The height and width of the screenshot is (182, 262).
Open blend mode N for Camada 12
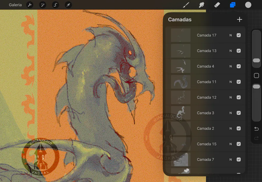coord(231,98)
